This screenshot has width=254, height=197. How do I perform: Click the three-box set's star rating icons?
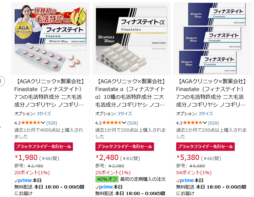coord(192,123)
